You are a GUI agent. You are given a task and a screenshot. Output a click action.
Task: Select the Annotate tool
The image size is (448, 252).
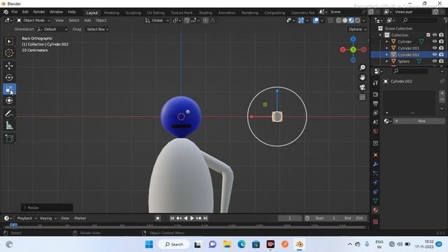9,113
